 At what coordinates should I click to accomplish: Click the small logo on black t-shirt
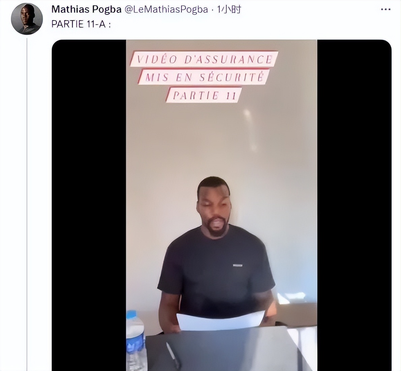237,265
